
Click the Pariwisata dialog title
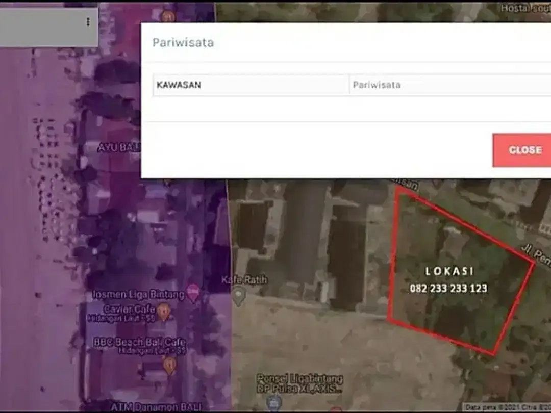pos(183,42)
